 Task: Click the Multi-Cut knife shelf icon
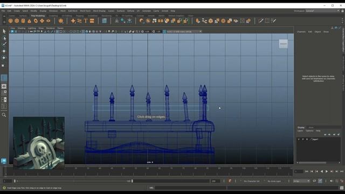261,21
